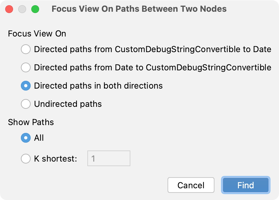Click 'Directed paths from Date to CustomDebugStringConvertible' label text
Viewport: 279px width, 200px height.
(153, 67)
